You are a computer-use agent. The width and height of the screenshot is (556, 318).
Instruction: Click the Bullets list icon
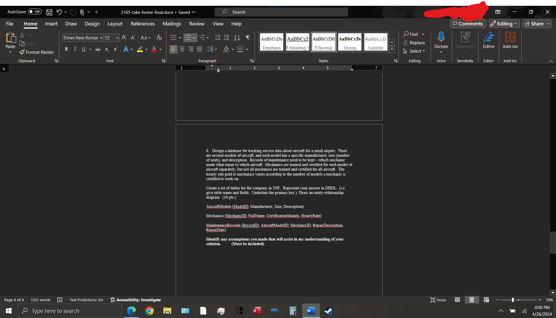point(173,38)
